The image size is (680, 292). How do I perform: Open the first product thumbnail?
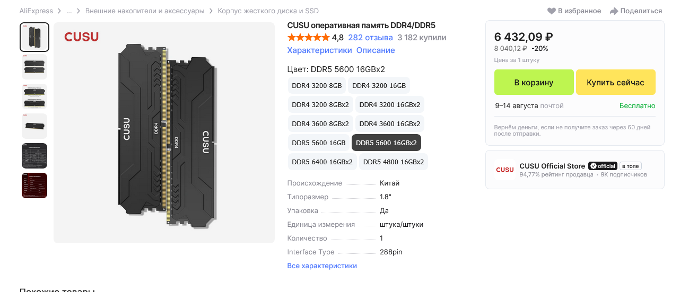(x=34, y=37)
